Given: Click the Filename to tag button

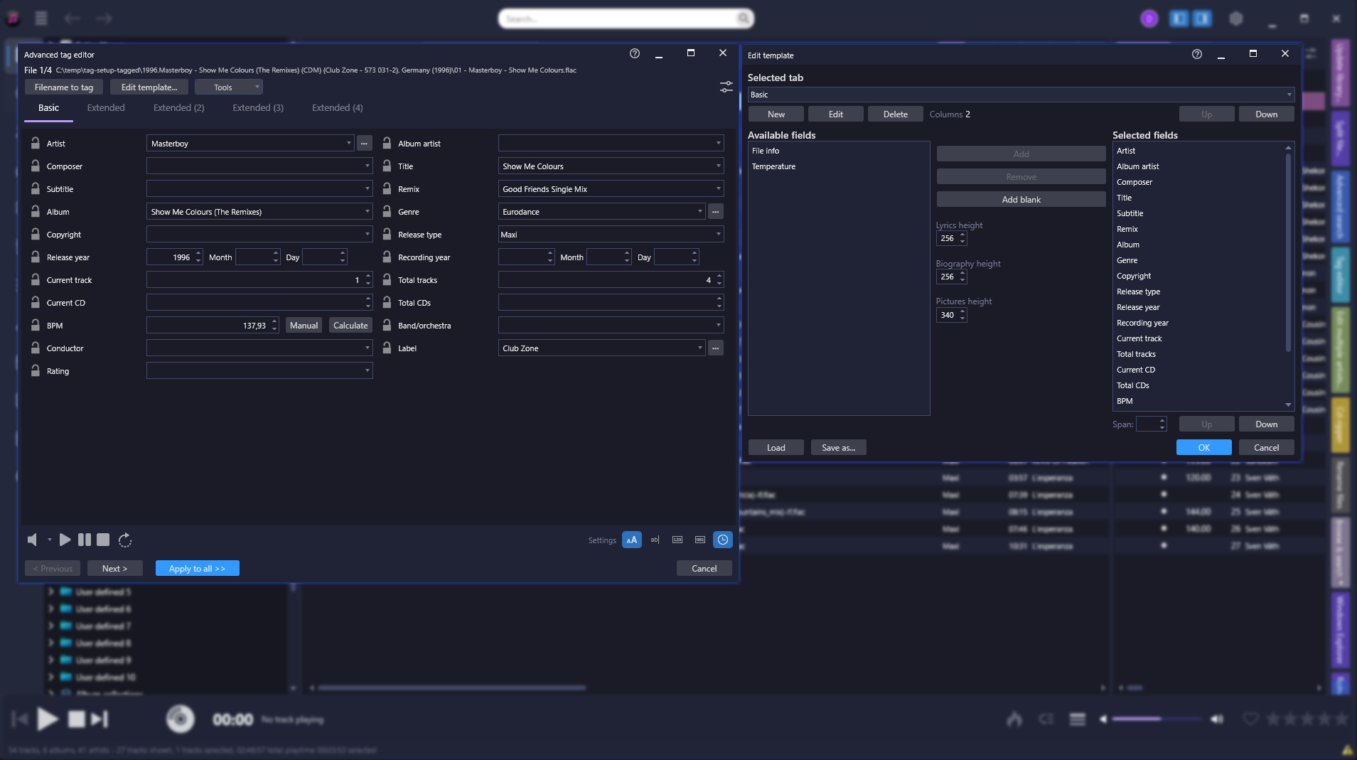Looking at the screenshot, I should tap(64, 87).
